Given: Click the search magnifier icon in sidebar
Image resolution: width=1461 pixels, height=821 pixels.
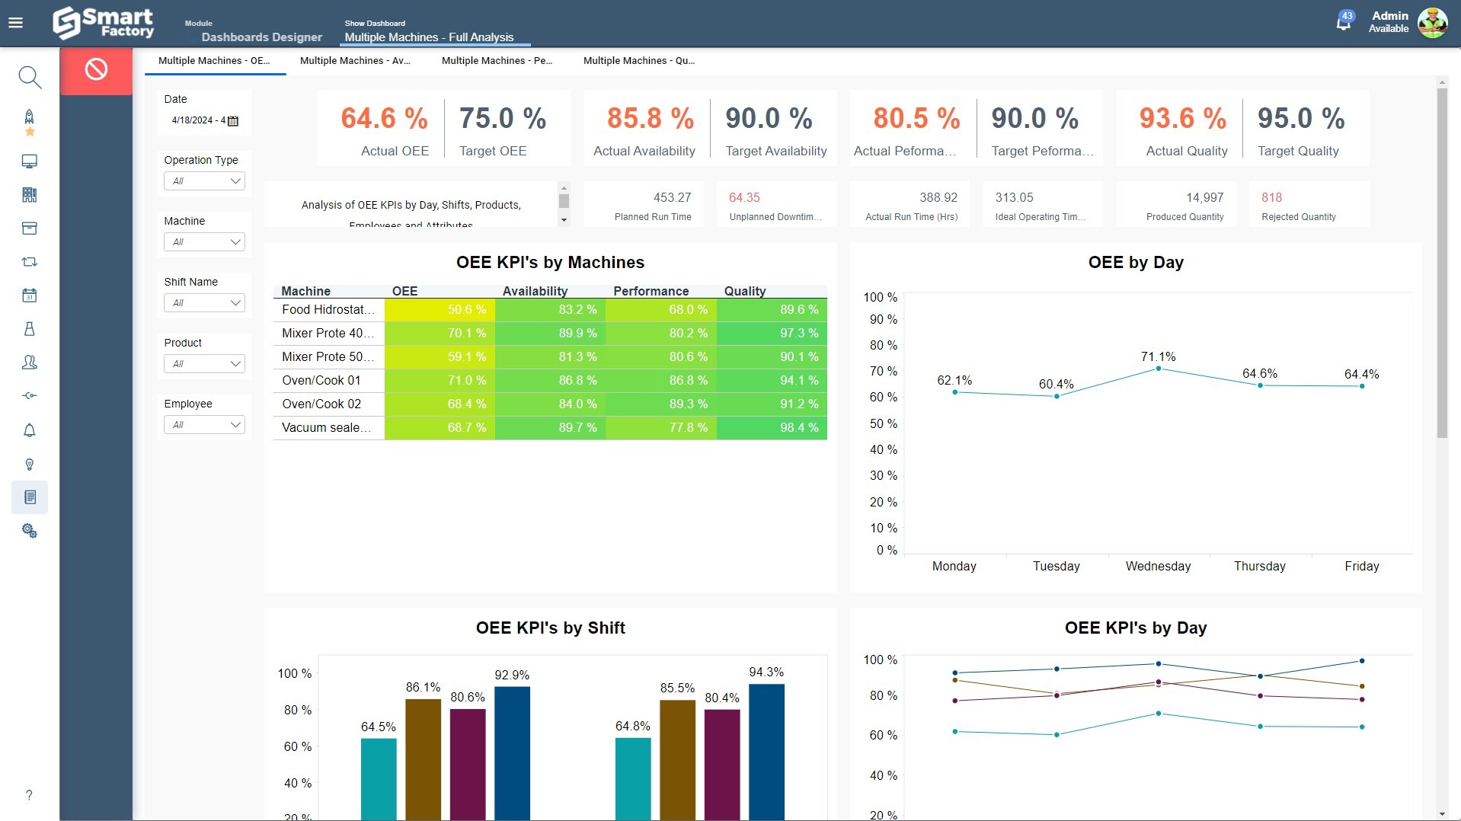Looking at the screenshot, I should 29,77.
